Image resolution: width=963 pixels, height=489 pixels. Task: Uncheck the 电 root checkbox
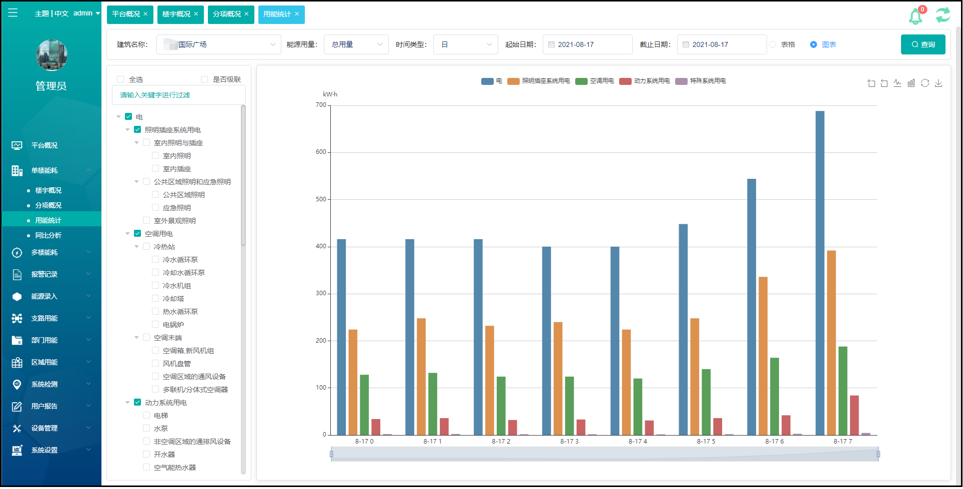(x=128, y=116)
